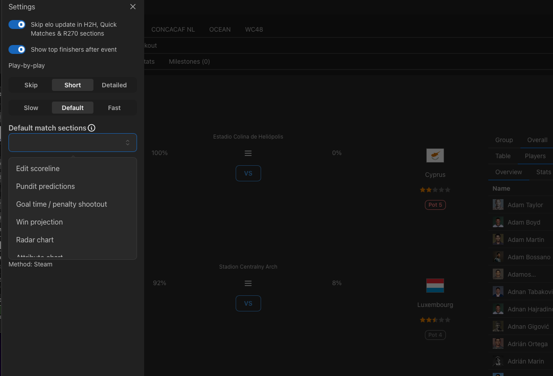The width and height of the screenshot is (553, 376).
Task: Click VS button for Luxembourg match
Action: coord(248,303)
